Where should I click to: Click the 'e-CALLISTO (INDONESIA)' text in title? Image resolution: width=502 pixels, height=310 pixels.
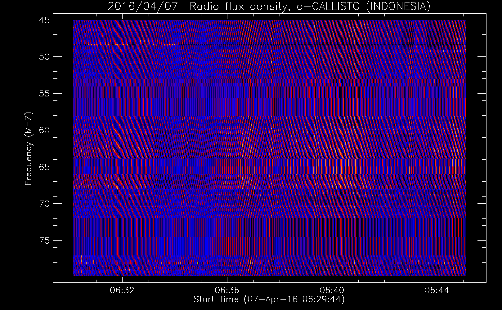point(363,6)
